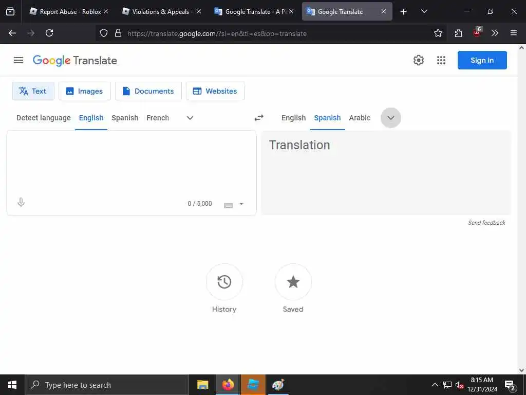Choose Detect language as source
This screenshot has height=395, width=526.
coord(44,118)
